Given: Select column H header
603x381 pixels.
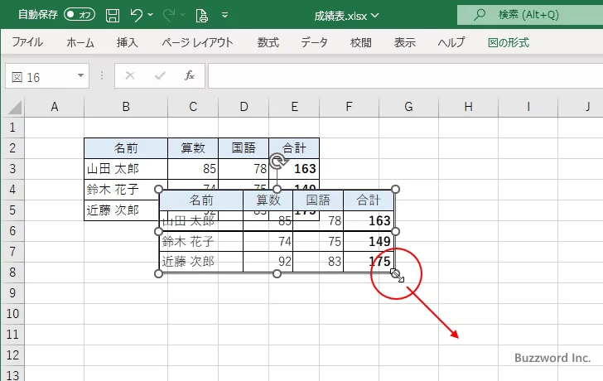Looking at the screenshot, I should tap(469, 107).
